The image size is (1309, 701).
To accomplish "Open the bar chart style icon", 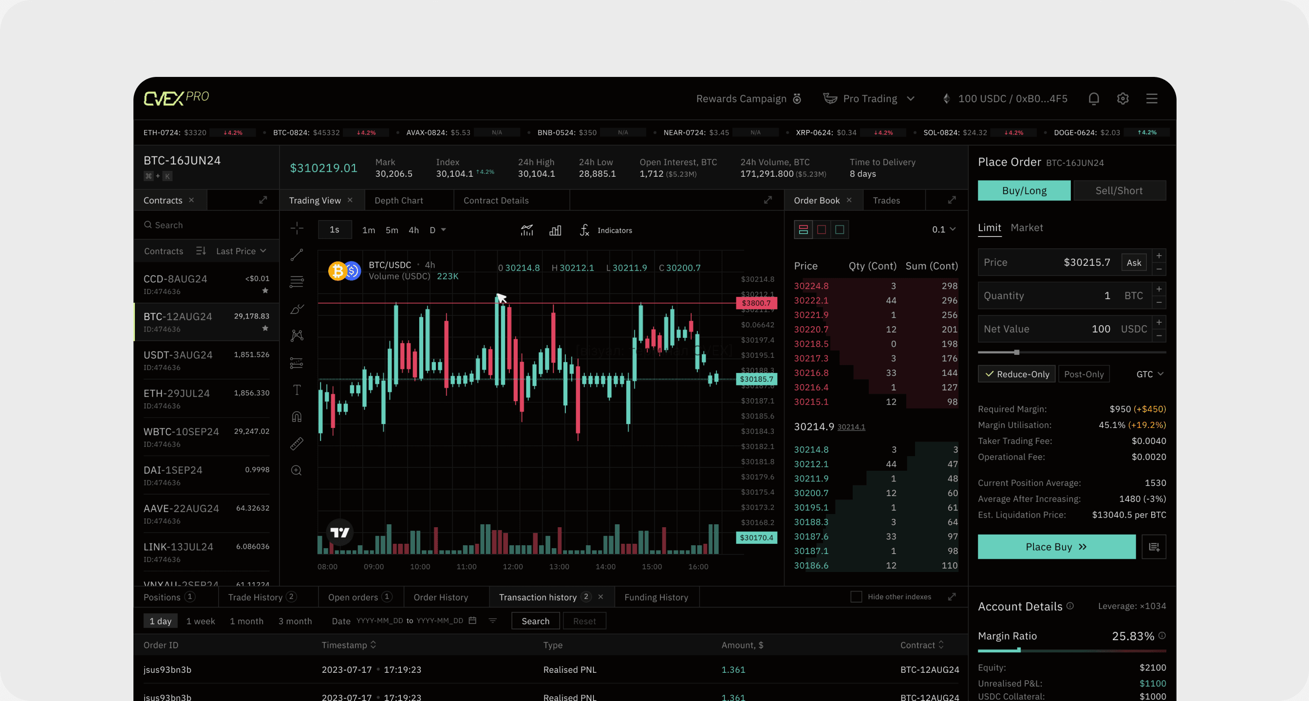I will pyautogui.click(x=555, y=230).
